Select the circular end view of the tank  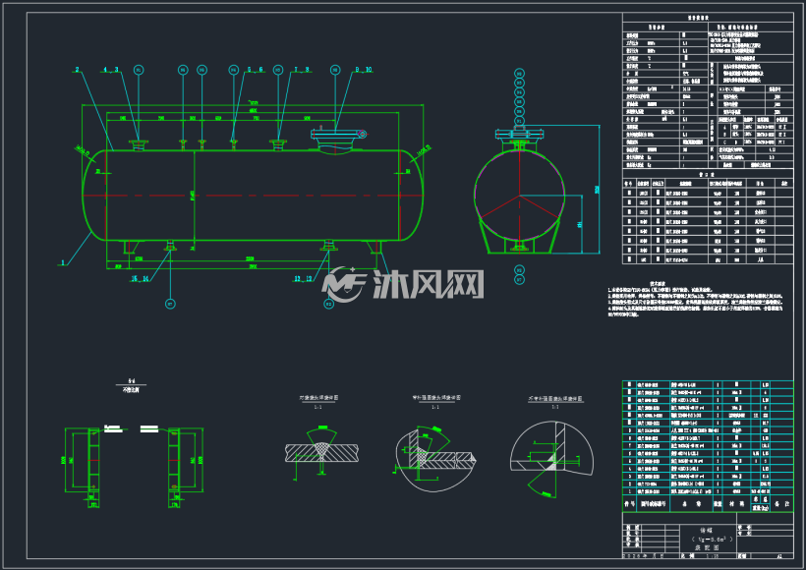(x=519, y=196)
